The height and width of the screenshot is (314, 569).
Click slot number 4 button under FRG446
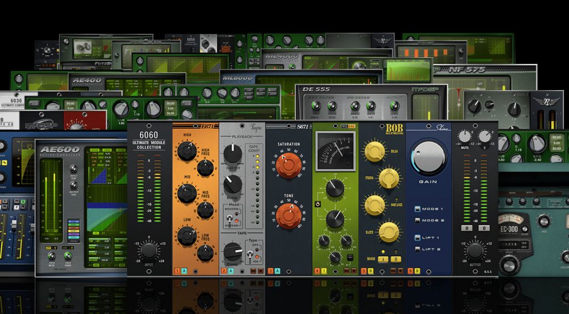[x=317, y=271]
